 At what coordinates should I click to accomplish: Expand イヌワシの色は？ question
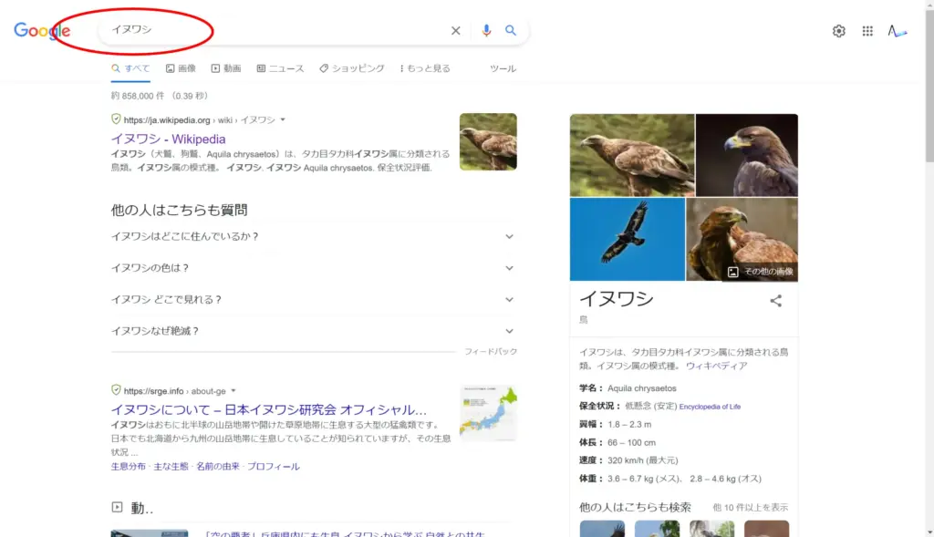coord(314,268)
